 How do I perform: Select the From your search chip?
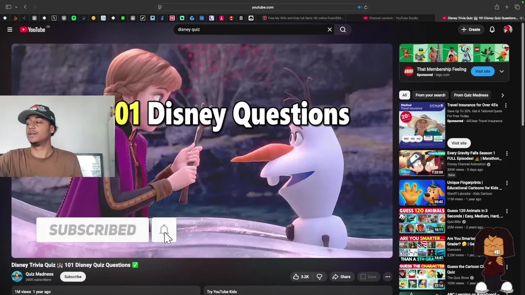click(x=430, y=95)
